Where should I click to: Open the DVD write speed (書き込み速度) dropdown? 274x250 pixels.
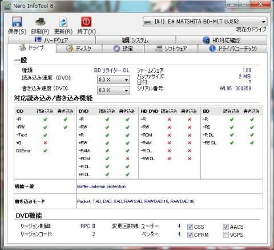click(x=114, y=90)
